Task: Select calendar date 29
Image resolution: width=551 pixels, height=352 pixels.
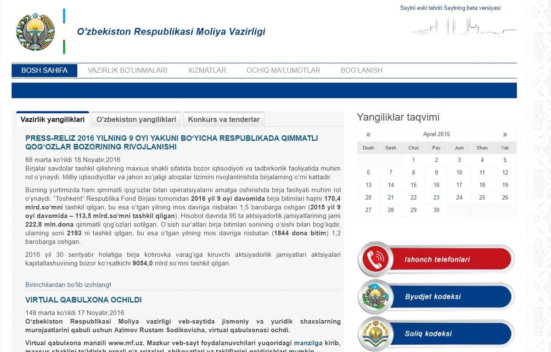Action: [x=414, y=210]
